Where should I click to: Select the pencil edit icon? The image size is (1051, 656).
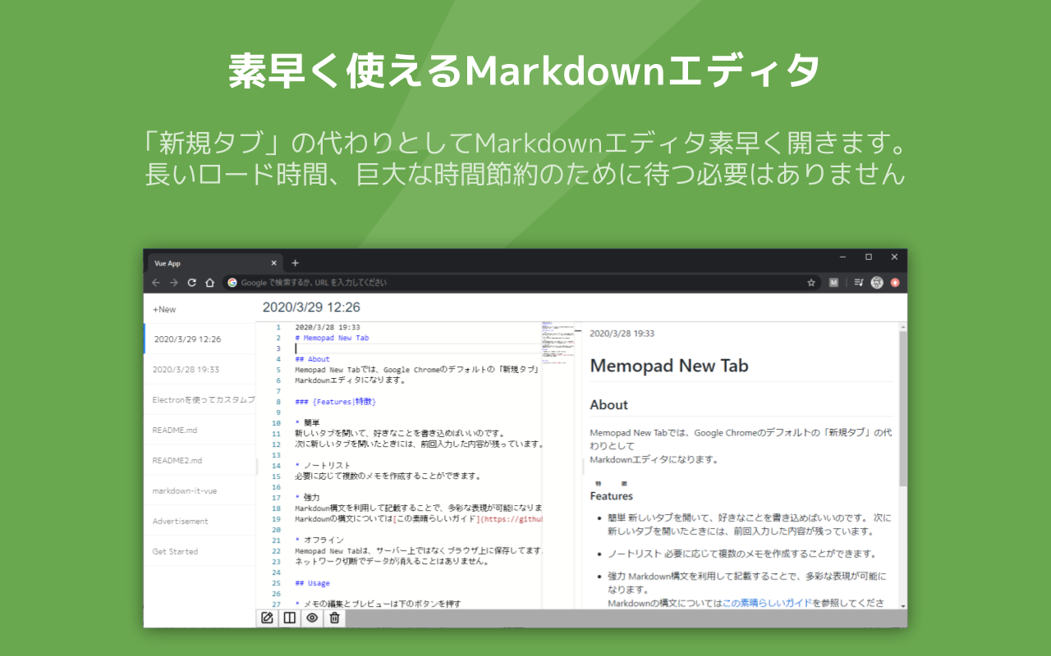tap(267, 617)
